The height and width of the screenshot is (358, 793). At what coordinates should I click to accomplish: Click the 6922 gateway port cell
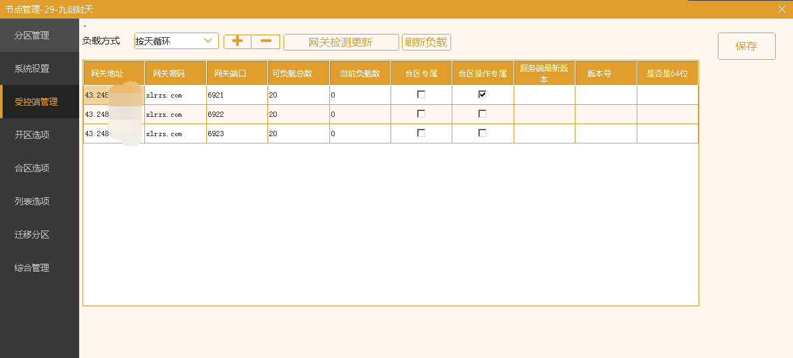point(236,114)
